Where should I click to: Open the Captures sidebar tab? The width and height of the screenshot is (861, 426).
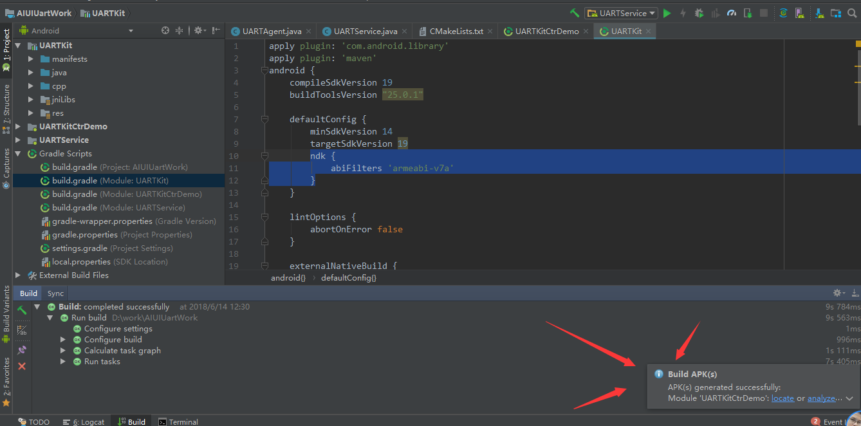coord(6,167)
